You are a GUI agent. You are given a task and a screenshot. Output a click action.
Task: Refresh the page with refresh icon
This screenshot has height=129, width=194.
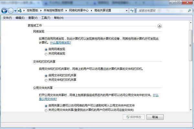coord(132,11)
